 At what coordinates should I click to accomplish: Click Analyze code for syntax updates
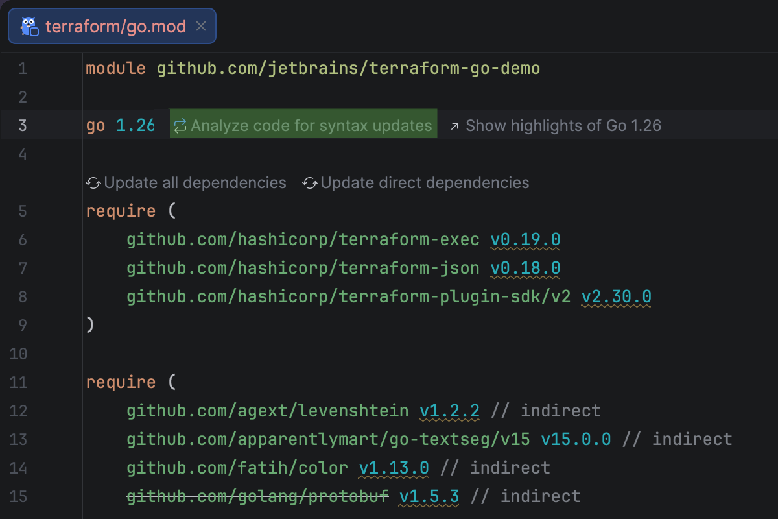pyautogui.click(x=311, y=125)
